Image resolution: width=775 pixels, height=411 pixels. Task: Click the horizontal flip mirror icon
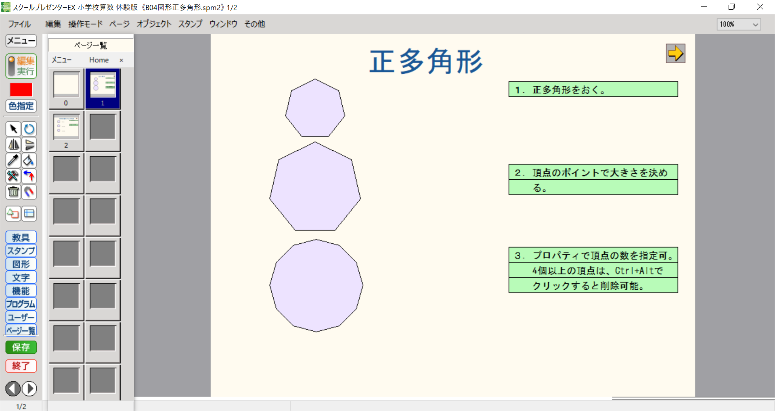click(13, 145)
